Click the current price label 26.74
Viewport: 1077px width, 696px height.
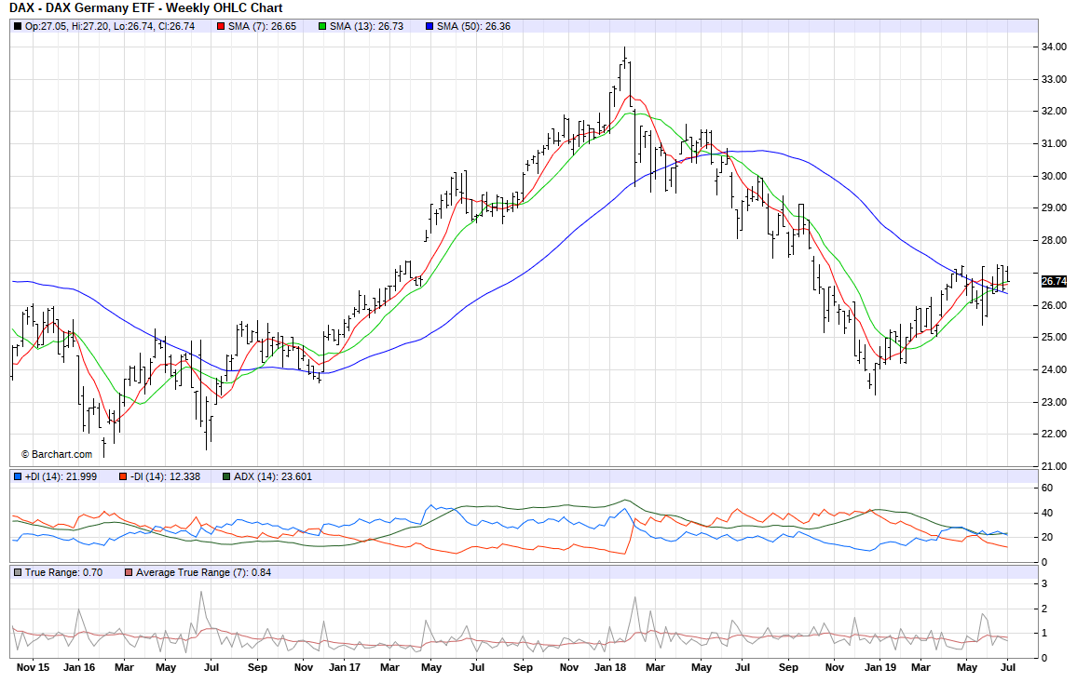pyautogui.click(x=1054, y=281)
